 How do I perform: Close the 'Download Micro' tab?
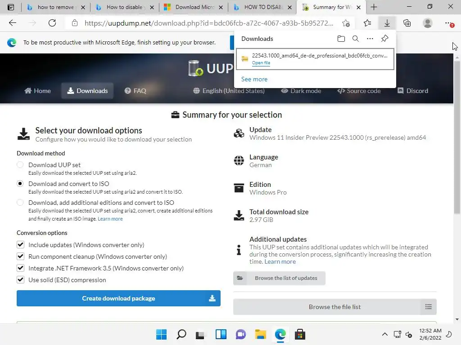pos(221,7)
